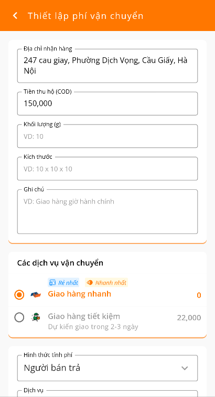Image resolution: width=215 pixels, height=397 pixels.
Task: Click the Nhanh nhất badge
Action: 106,282
